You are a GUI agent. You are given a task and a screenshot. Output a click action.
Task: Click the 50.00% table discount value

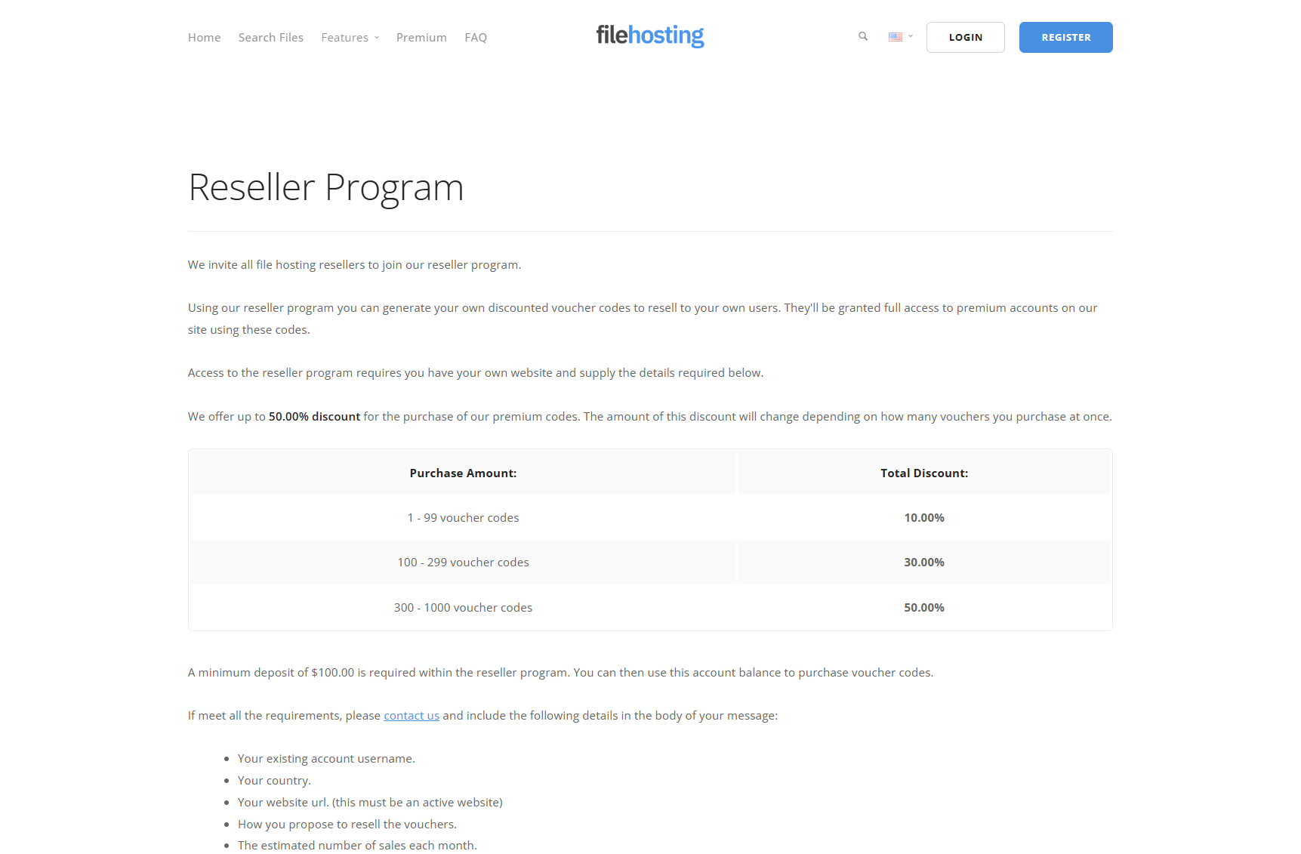click(x=923, y=608)
